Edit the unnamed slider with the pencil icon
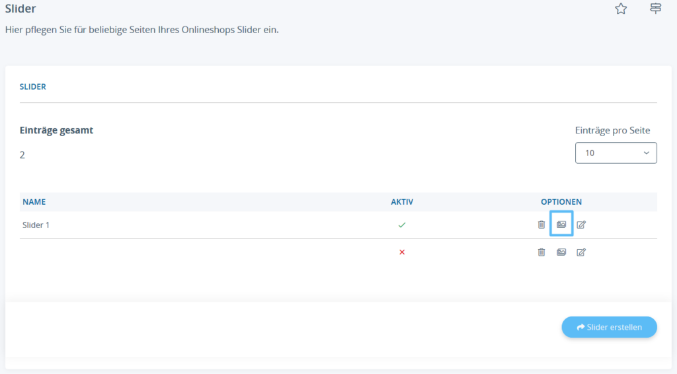677x374 pixels. (581, 252)
